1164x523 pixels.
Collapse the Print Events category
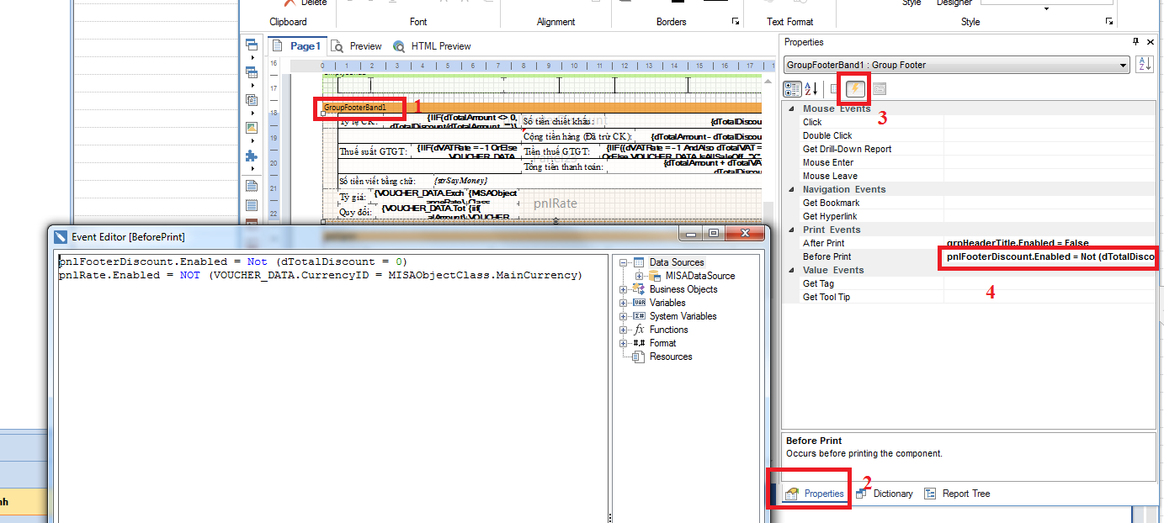click(x=791, y=230)
